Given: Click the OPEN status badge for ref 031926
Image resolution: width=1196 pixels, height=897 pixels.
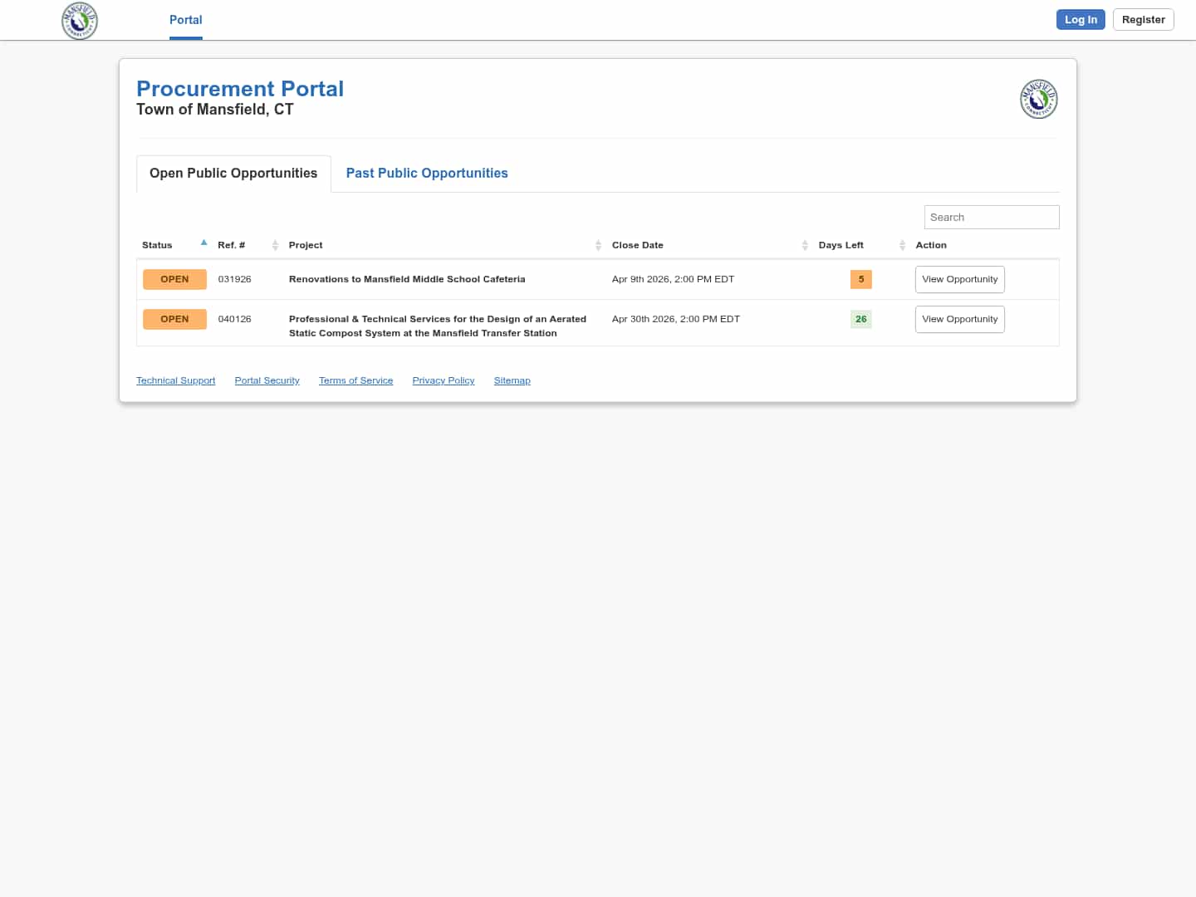Looking at the screenshot, I should click(x=174, y=280).
